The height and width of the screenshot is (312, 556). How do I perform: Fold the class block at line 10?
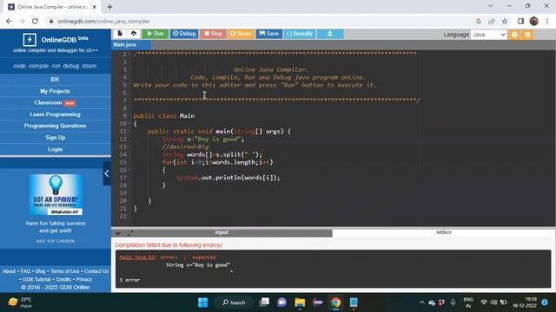pyautogui.click(x=129, y=123)
